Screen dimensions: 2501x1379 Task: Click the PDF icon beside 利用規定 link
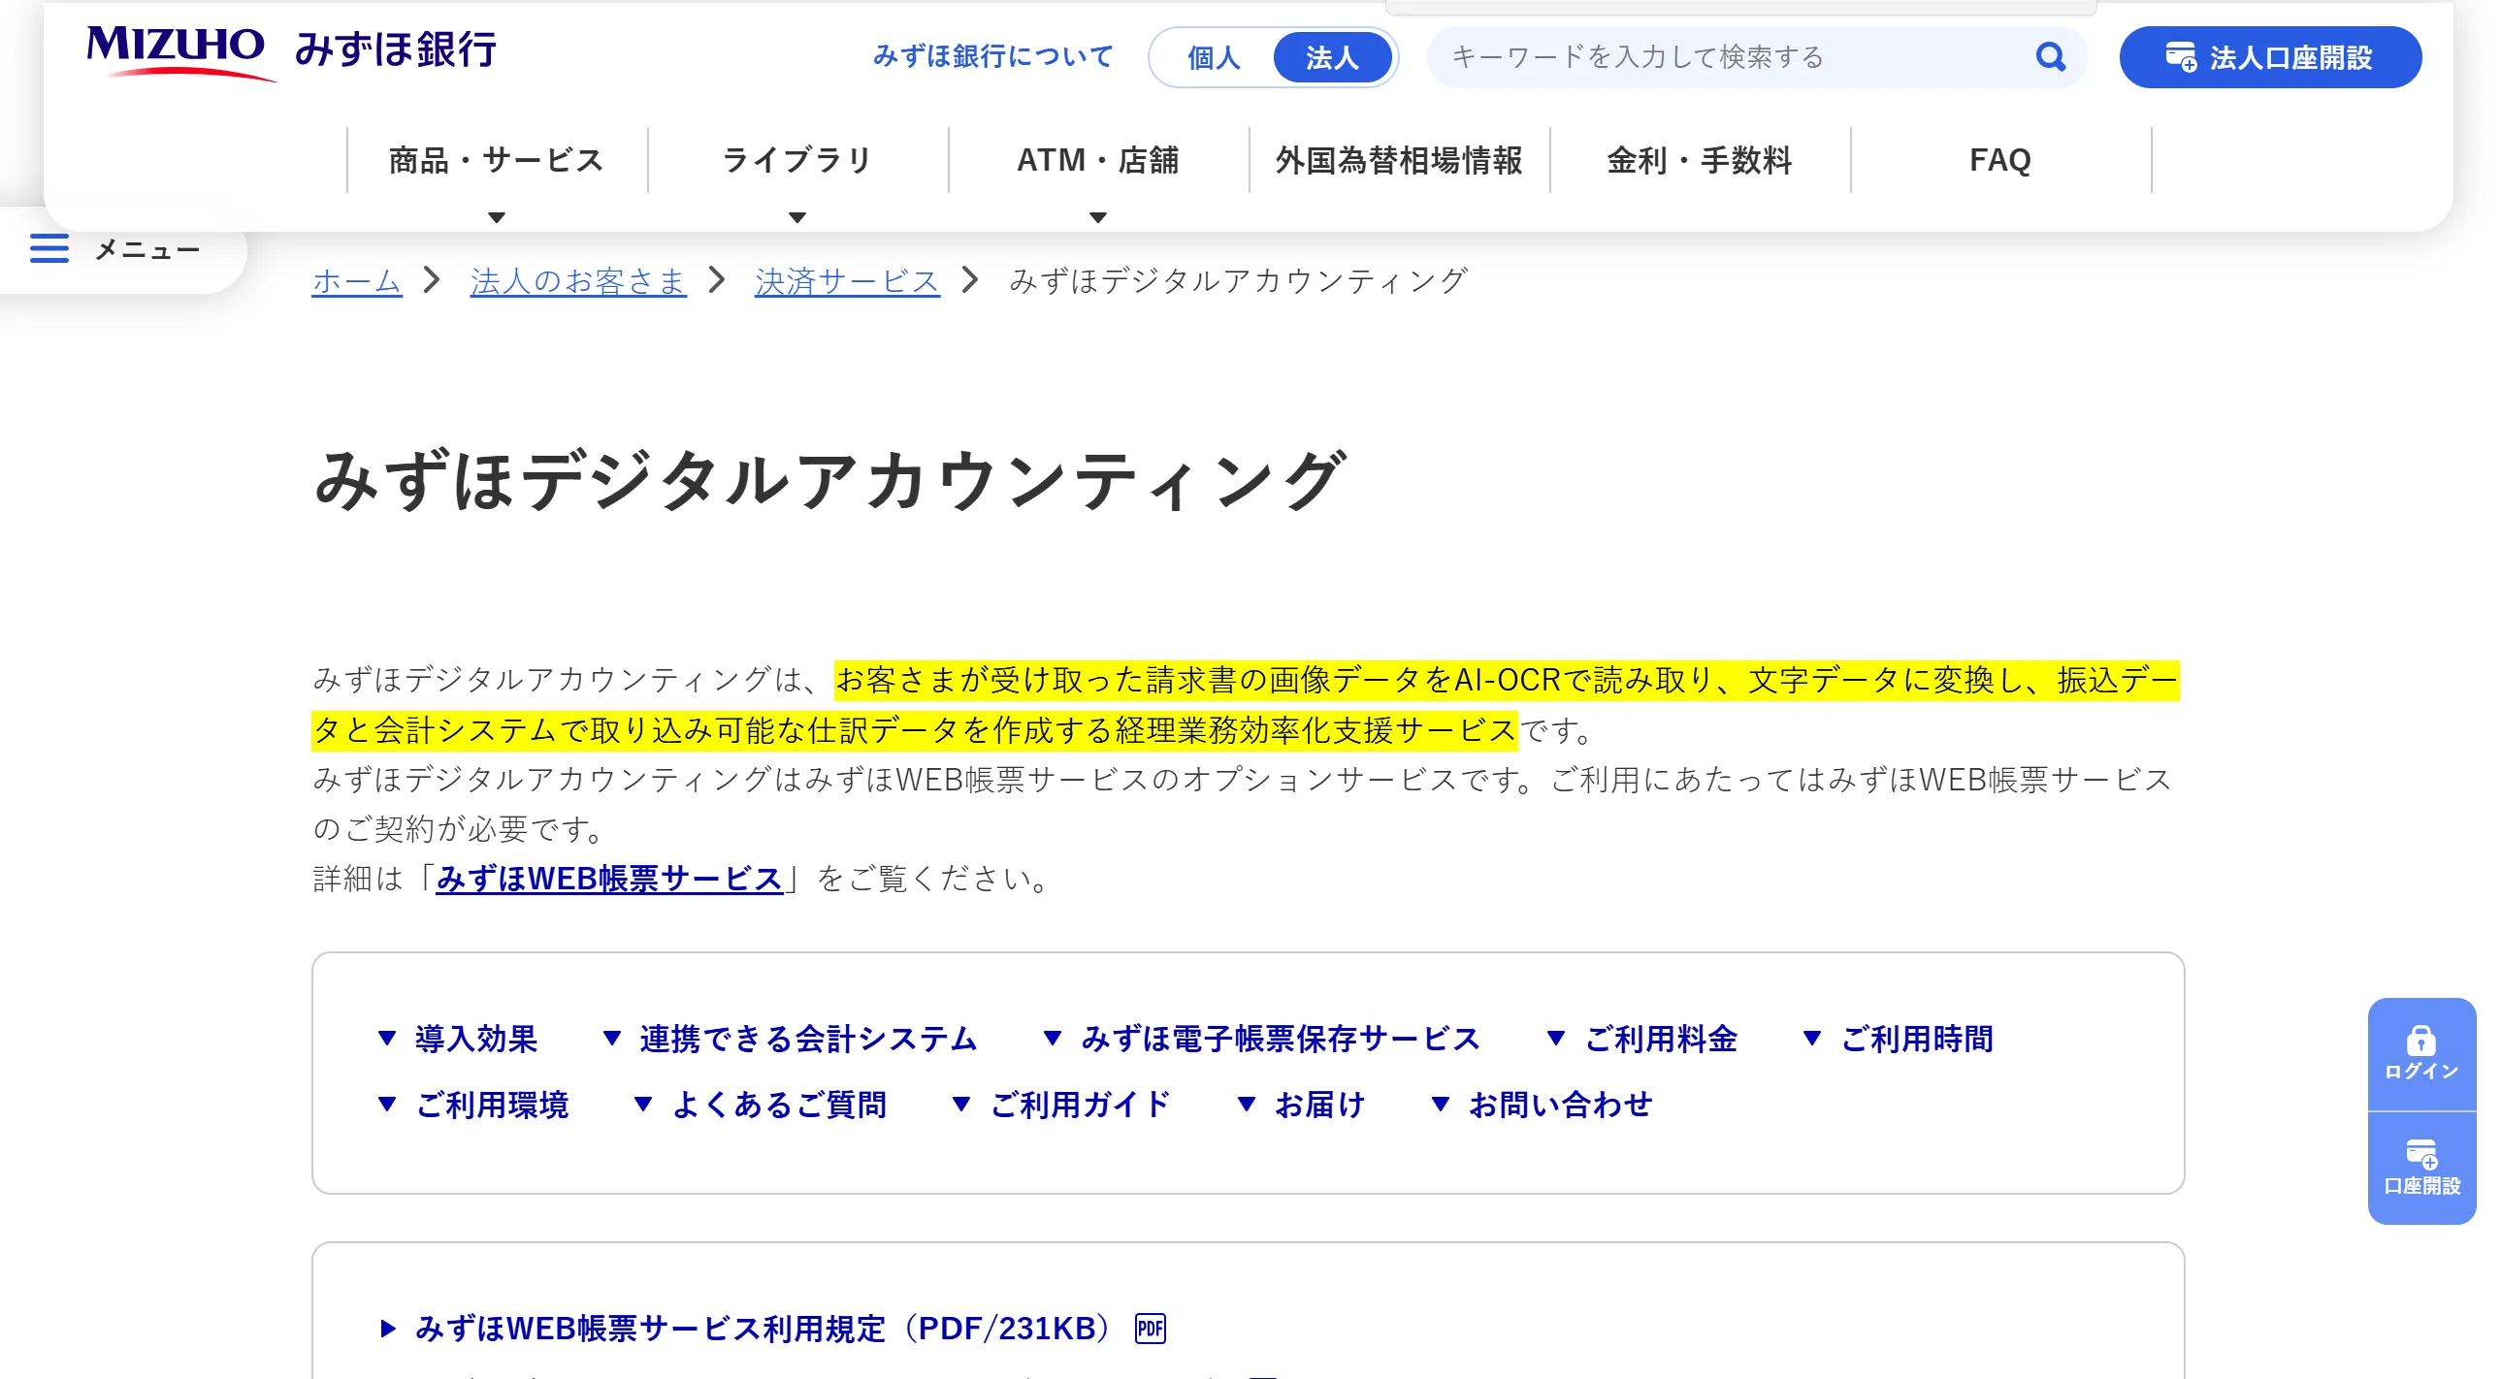pos(1150,1328)
